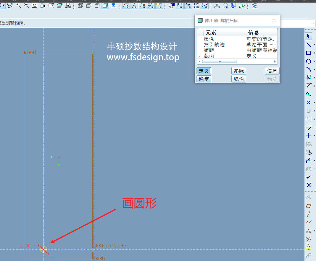The image size is (316, 261).
Task: Toggle sketch dimensions display
Action: pyautogui.click(x=180, y=5)
